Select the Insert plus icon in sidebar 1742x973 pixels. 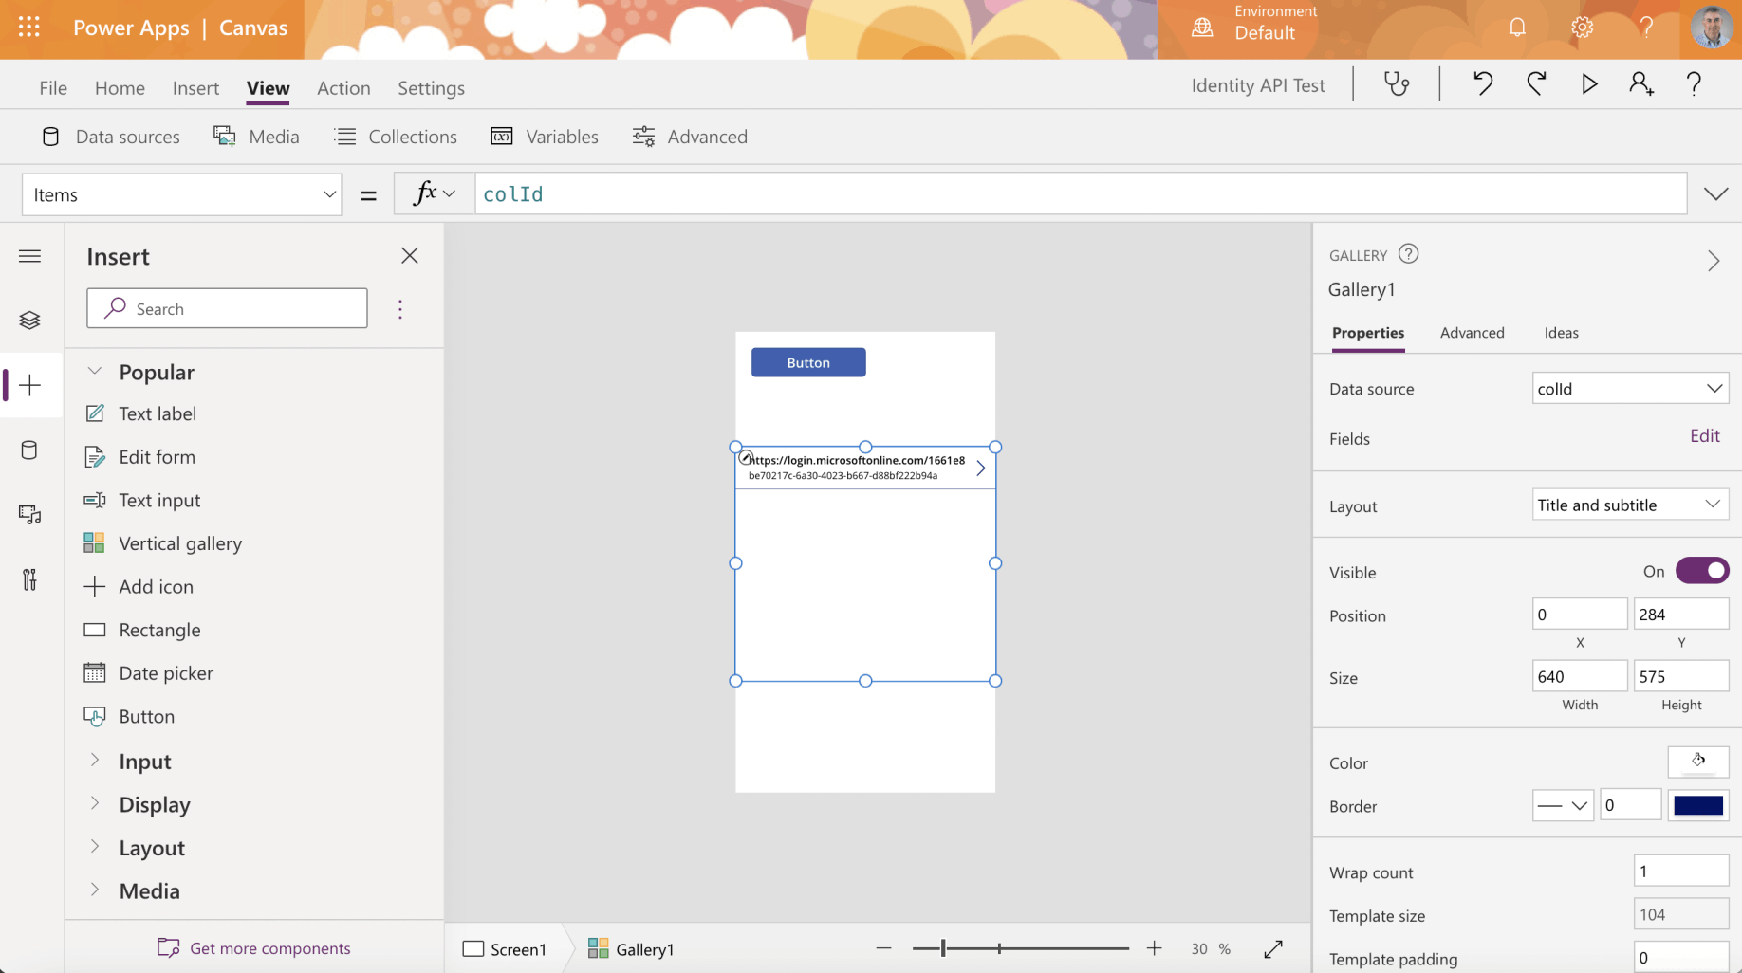[x=29, y=385]
